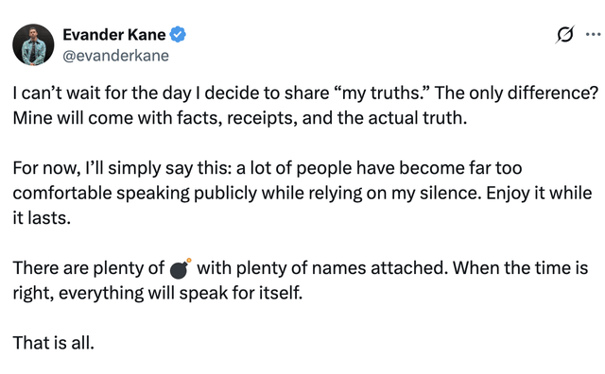The height and width of the screenshot is (374, 605).
Task: Open Evander Kane's profile avatar
Action: [x=33, y=44]
